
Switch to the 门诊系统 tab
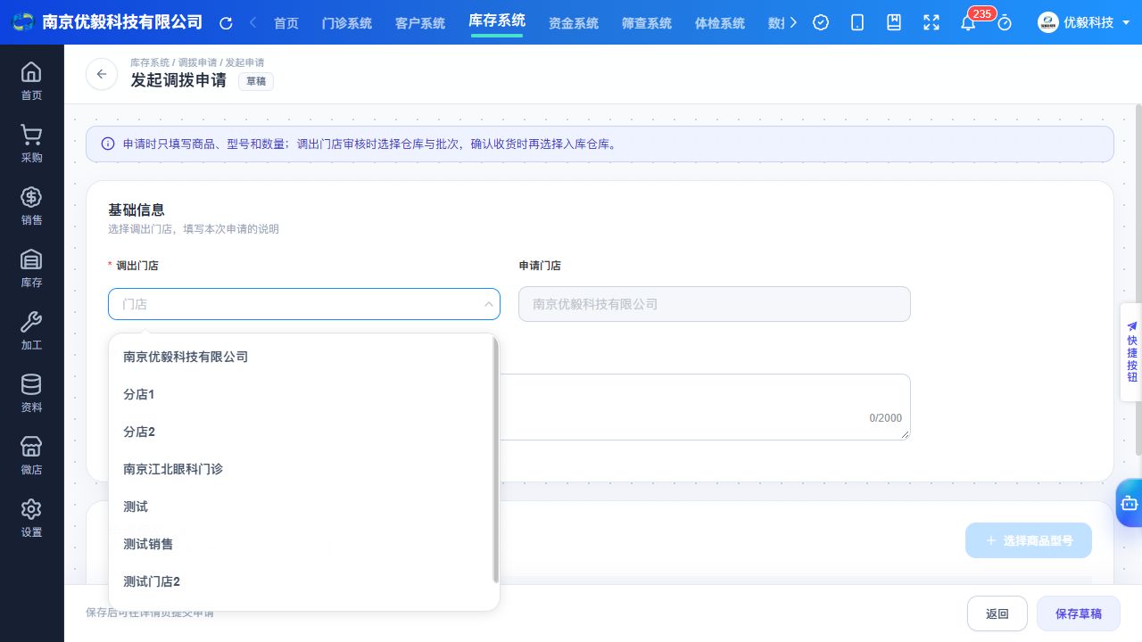click(347, 23)
